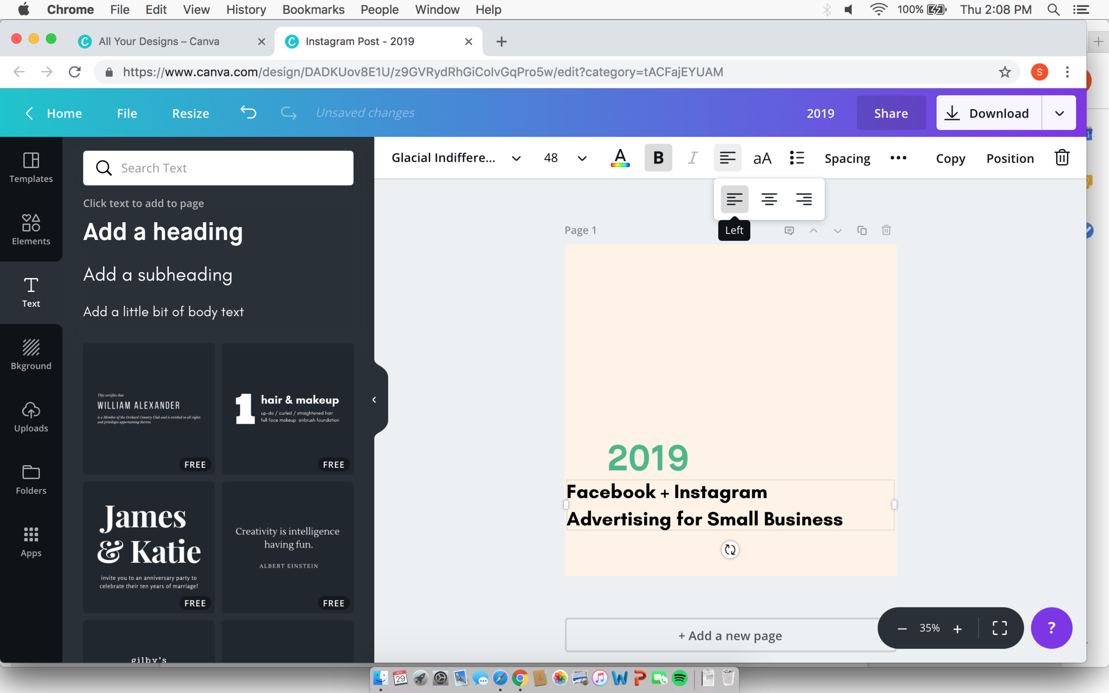Toggle bold formatting
This screenshot has width=1109, height=693.
658,158
